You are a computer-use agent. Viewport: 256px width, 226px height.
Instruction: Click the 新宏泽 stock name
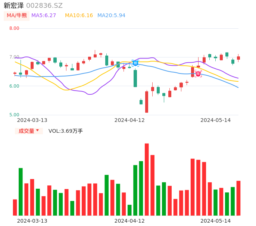tap(14, 6)
